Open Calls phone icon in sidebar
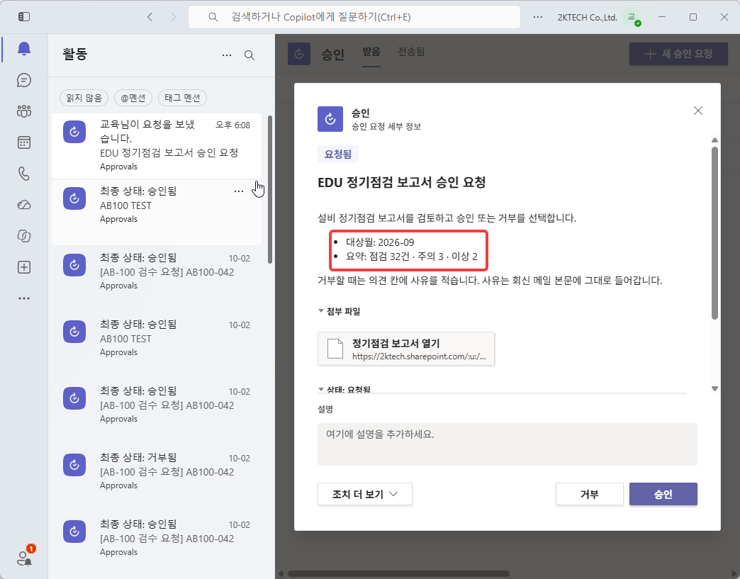740x579 pixels. click(x=24, y=174)
